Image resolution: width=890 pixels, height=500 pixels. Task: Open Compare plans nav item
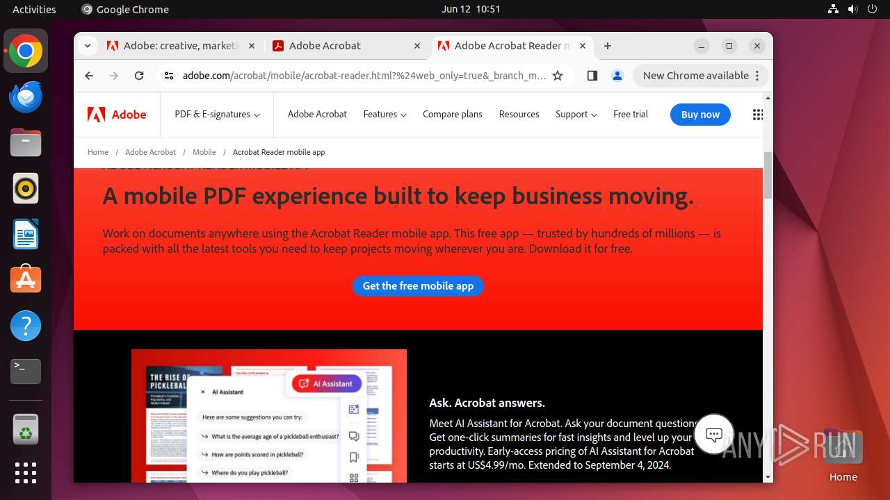pos(452,115)
